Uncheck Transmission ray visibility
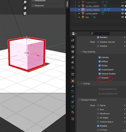The height and width of the screenshot is (132, 126). 99,70
